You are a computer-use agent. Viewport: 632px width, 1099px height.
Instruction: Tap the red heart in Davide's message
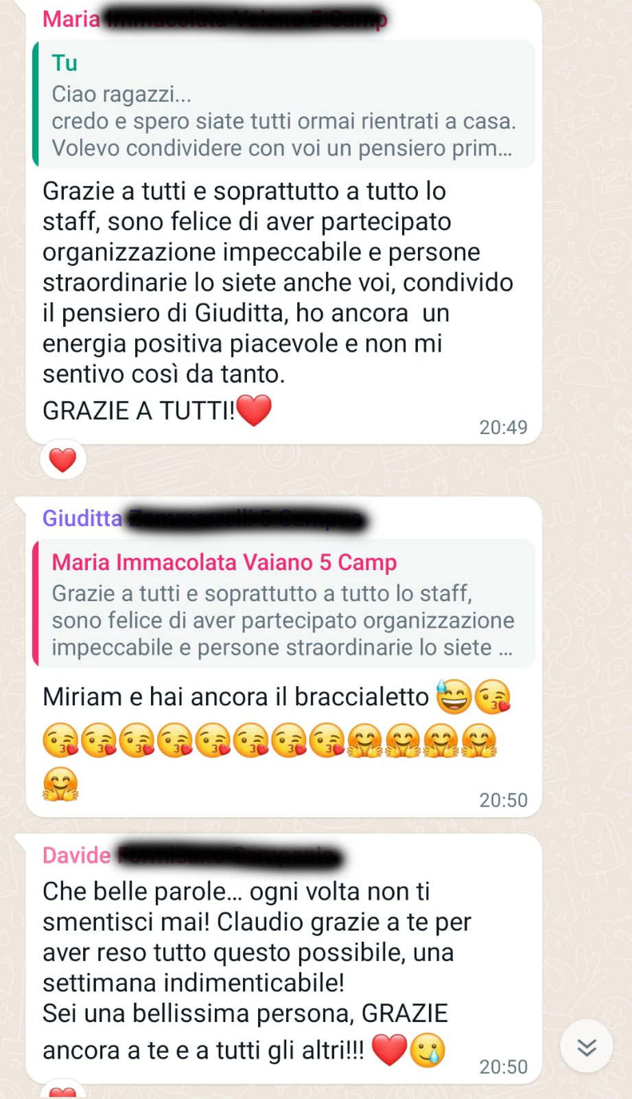tap(389, 1050)
